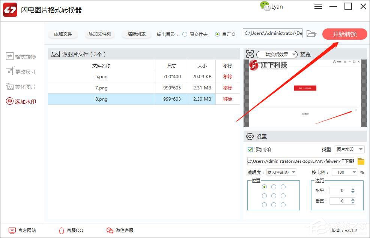Open the hamburger menu

click(318, 6)
